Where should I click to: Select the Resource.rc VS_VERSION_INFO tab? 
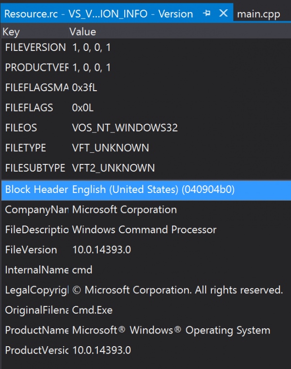pos(98,14)
